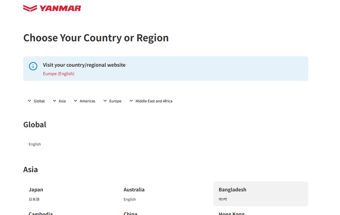
Task: Jump to the Asia section anchor
Action: point(62,101)
